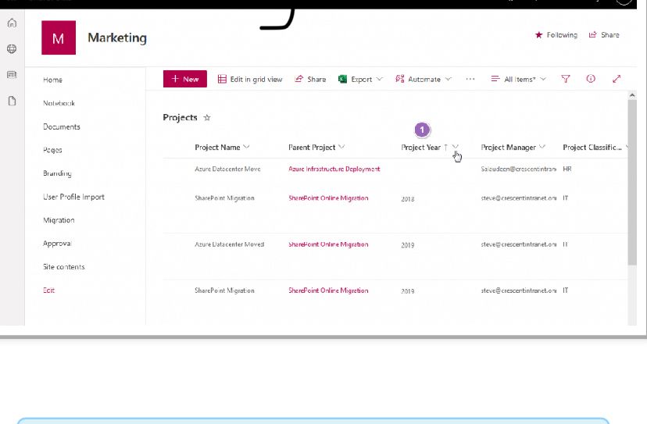The width and height of the screenshot is (647, 424).
Task: Click the Salaudeen project manager email cell
Action: pos(519,169)
